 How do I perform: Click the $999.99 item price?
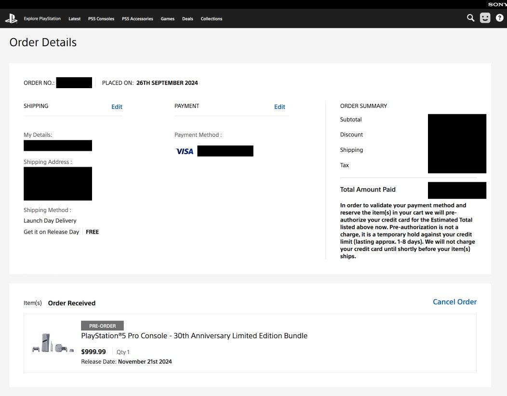tap(93, 352)
